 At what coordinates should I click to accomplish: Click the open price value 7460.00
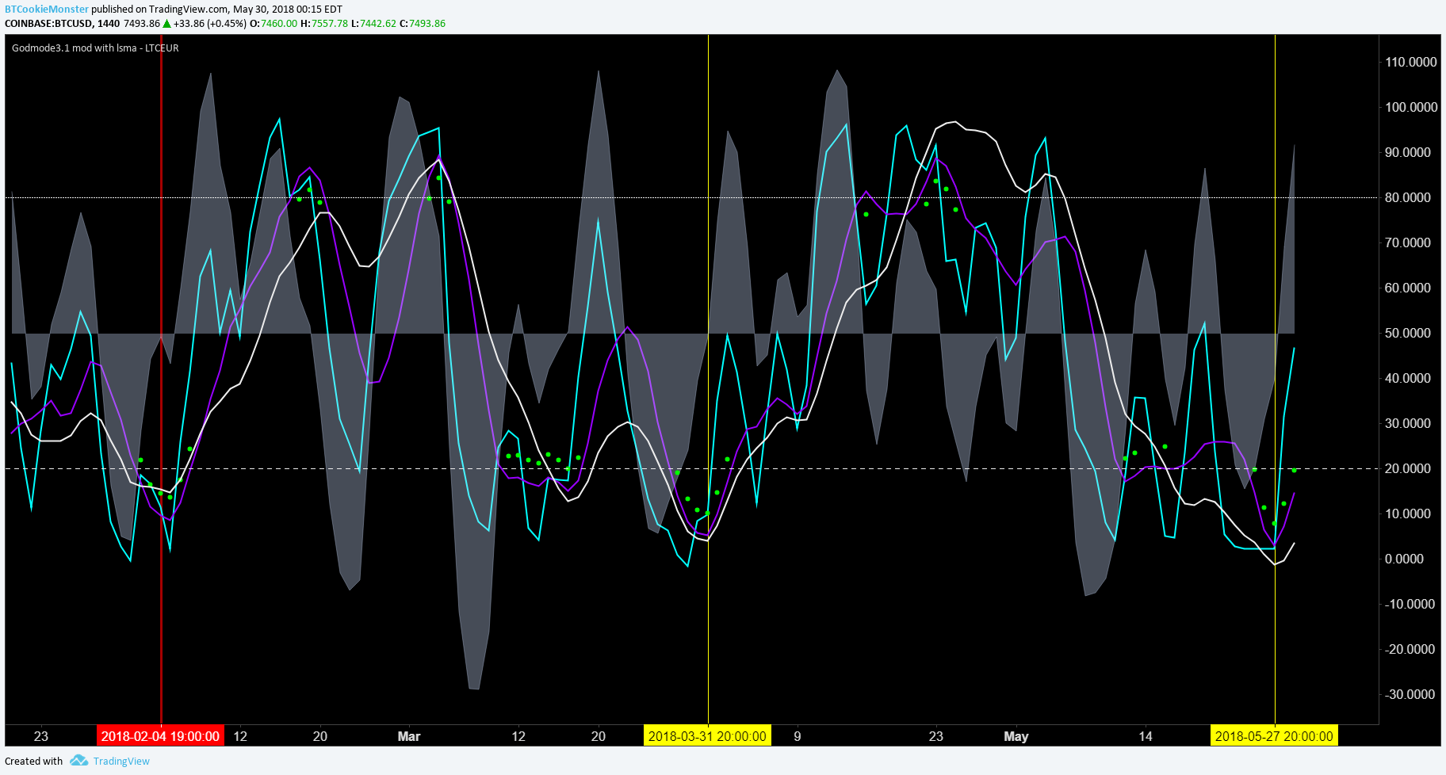point(279,24)
